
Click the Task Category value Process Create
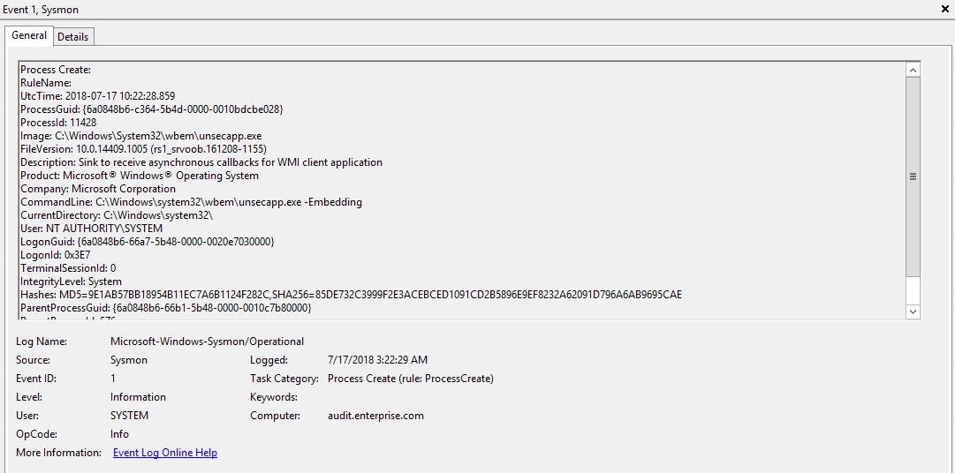pos(411,379)
